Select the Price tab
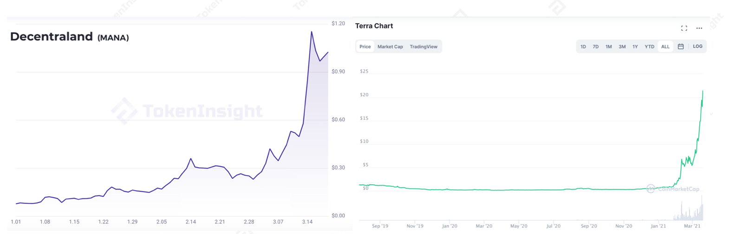730x234 pixels. click(365, 46)
